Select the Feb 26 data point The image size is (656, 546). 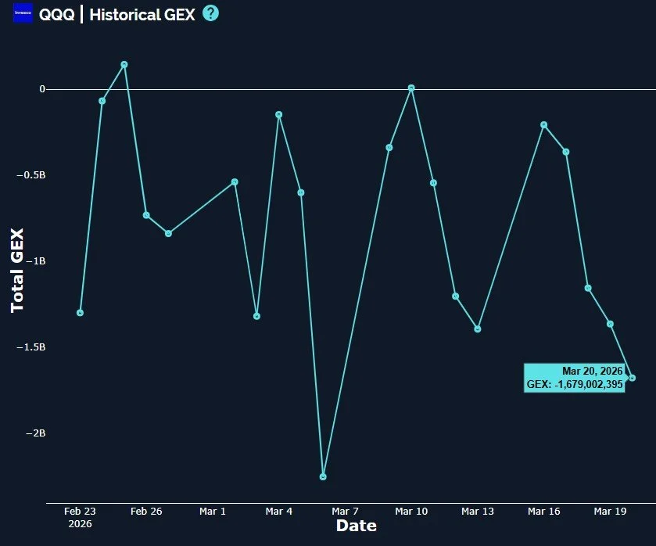coord(146,215)
